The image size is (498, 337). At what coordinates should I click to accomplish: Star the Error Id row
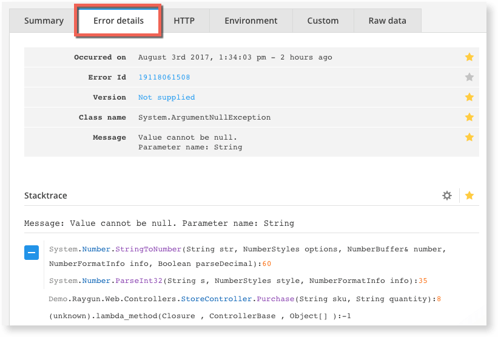click(469, 77)
